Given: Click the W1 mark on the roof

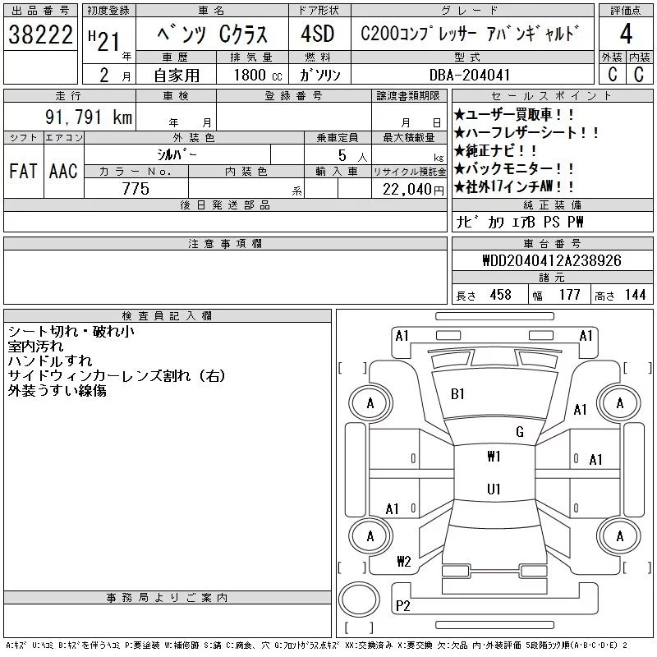Looking at the screenshot, I should click(494, 457).
